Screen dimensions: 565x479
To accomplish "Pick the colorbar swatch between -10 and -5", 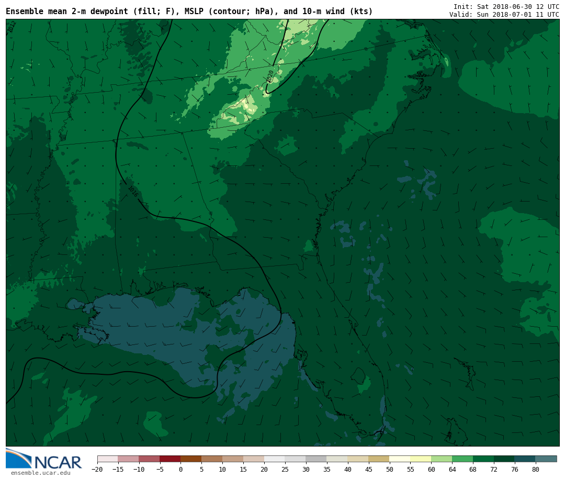I will tap(149, 459).
